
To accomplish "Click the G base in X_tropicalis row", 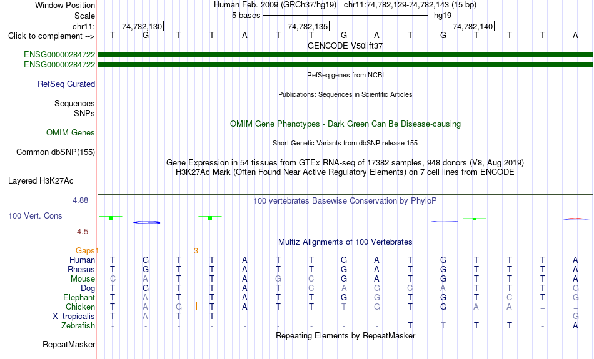I will coord(575,317).
